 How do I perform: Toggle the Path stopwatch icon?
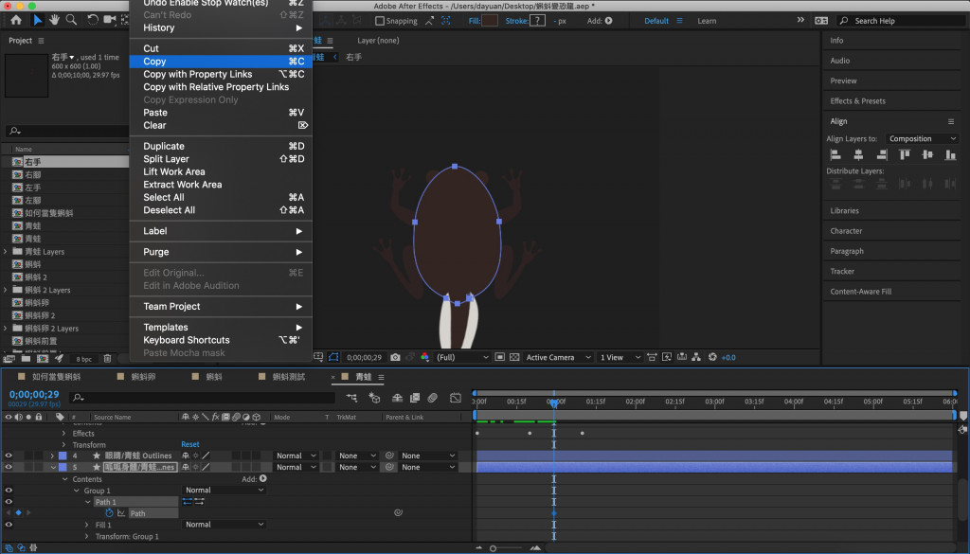110,513
